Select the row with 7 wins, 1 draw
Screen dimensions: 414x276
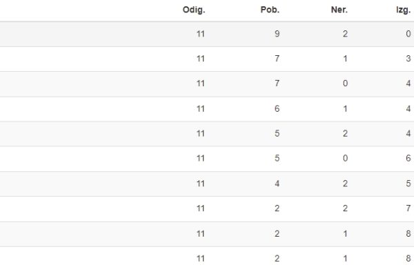207,59
